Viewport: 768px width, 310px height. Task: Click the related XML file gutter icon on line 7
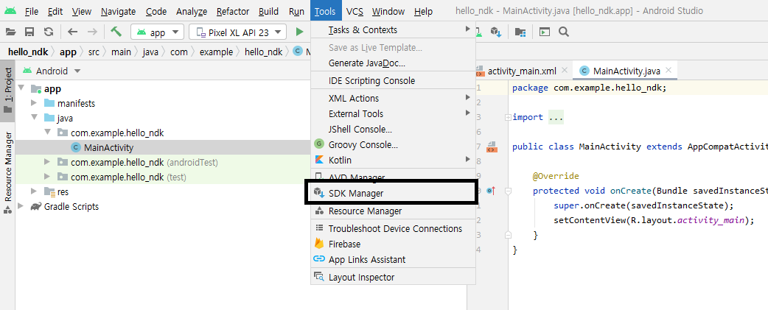[492, 147]
